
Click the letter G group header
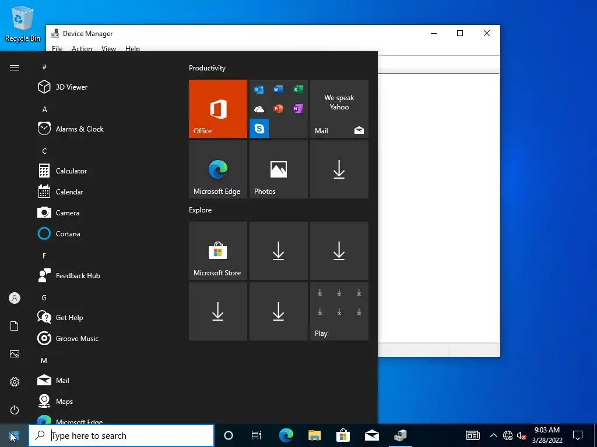point(44,297)
